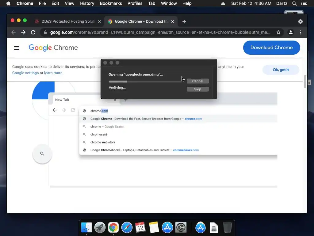Open Notes from the Dock
Image resolution: width=314 pixels, height=236 pixels.
click(154, 228)
